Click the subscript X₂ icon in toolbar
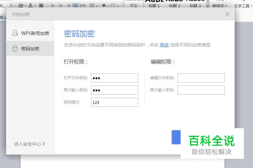This screenshot has width=253, height=168. [x=2, y=6]
